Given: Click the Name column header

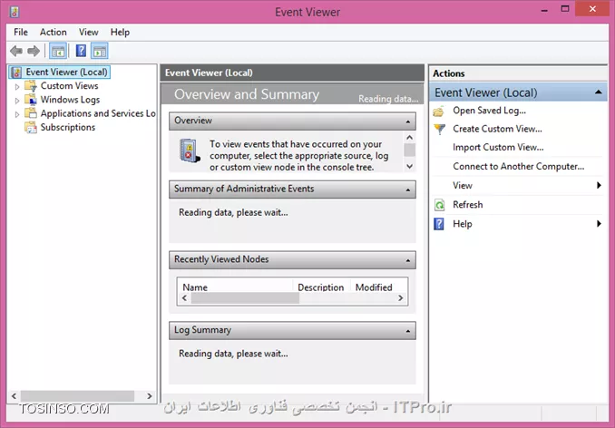Looking at the screenshot, I should tap(235, 287).
